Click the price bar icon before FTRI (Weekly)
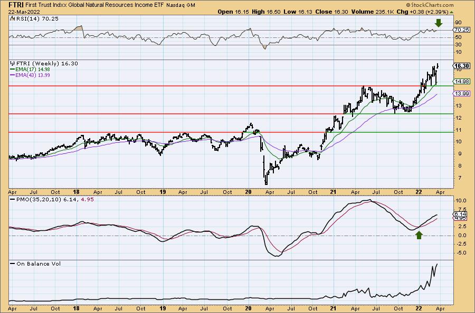475x313 pixels. pyautogui.click(x=13, y=64)
